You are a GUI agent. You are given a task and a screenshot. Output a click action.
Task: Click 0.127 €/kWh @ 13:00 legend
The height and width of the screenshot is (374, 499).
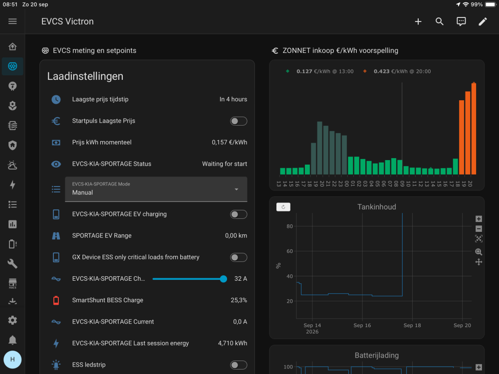320,71
